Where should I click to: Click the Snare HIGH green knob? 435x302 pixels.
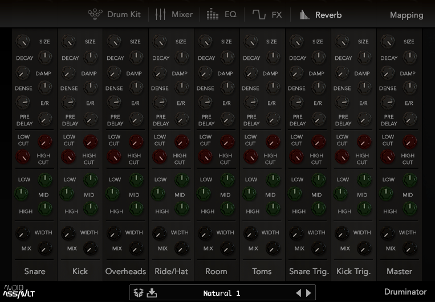coord(44,209)
